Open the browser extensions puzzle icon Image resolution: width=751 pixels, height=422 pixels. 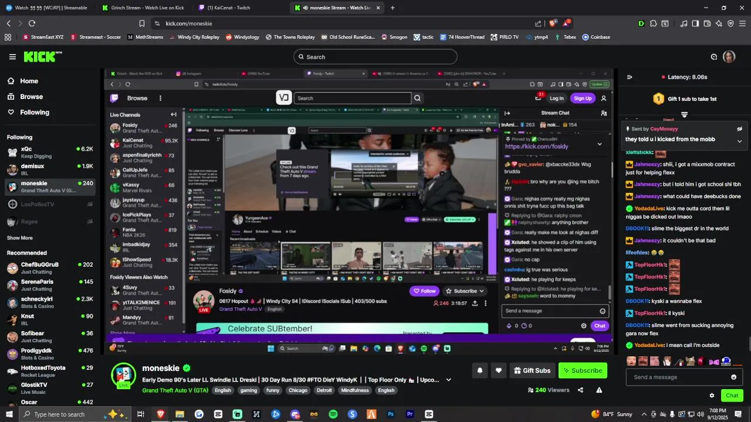(653, 23)
